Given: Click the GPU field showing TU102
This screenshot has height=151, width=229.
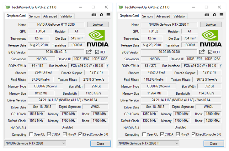Looking at the screenshot, I should point(153,31).
